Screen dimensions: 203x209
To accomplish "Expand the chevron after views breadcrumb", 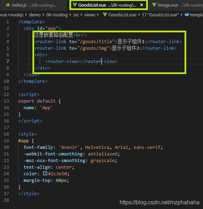I will (98, 15).
